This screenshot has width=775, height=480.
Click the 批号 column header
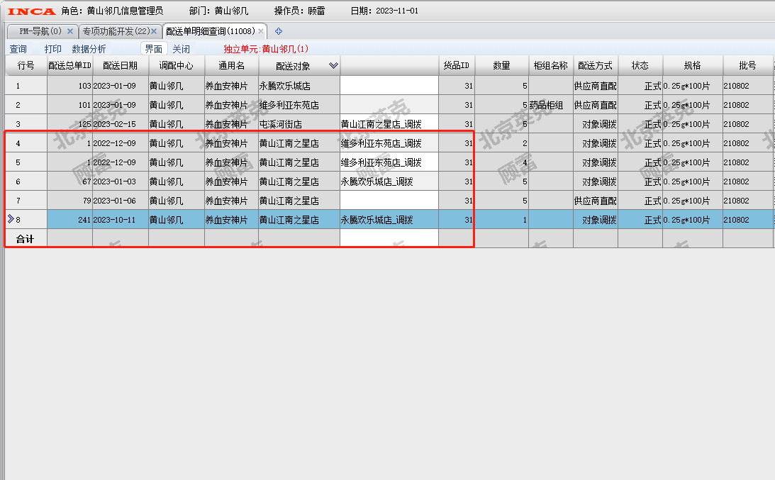748,65
